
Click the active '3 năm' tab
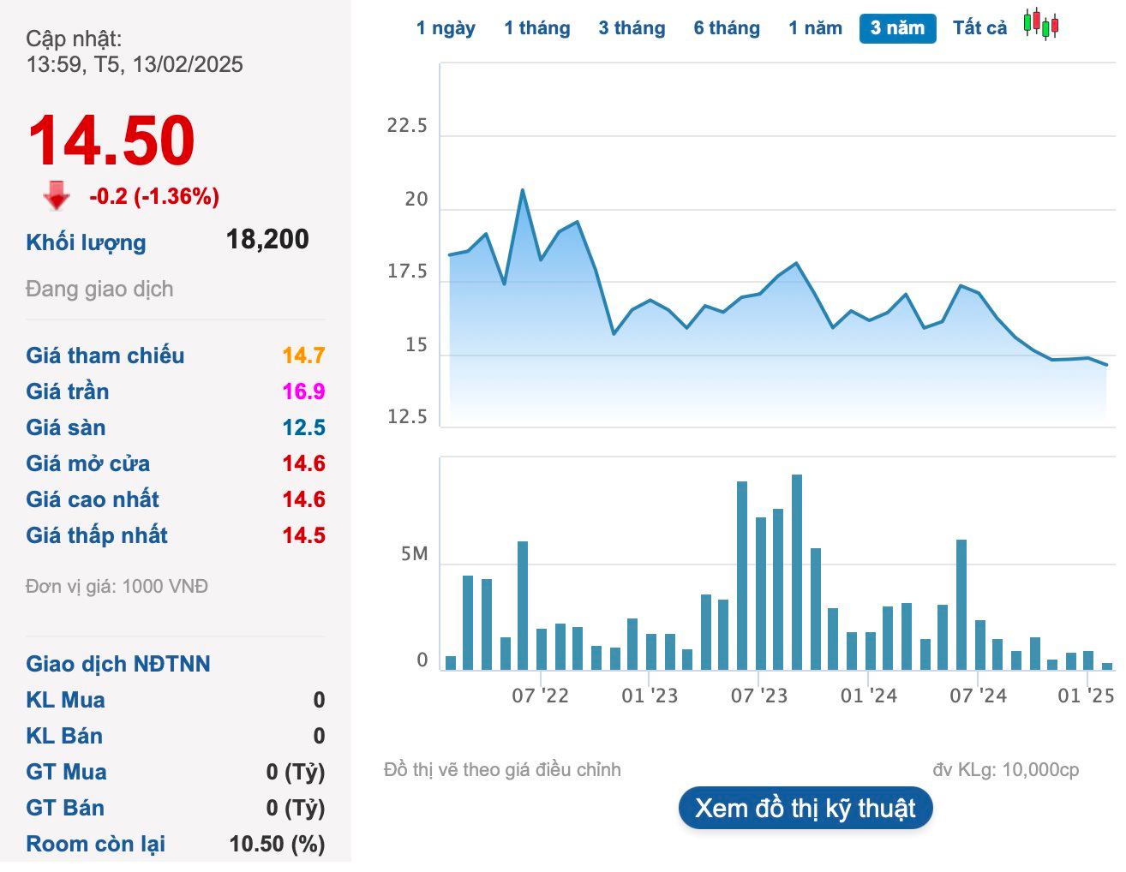[x=897, y=28]
